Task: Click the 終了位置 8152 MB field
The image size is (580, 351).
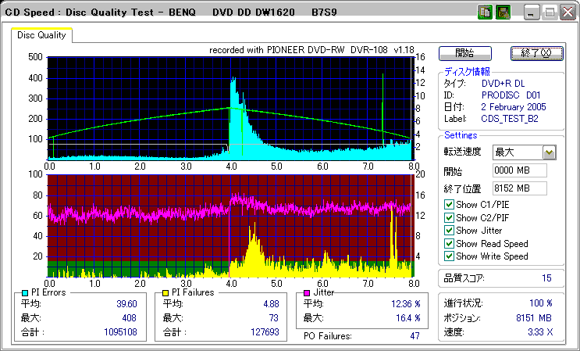Action: 519,188
